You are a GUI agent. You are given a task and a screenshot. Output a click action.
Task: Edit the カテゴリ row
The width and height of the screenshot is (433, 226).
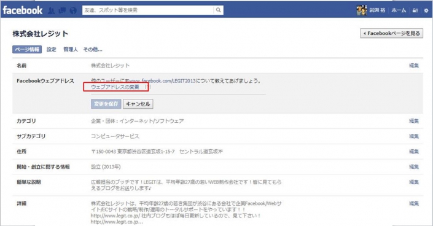coord(414,121)
